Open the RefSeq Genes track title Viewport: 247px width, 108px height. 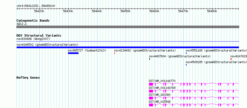tap(28, 78)
